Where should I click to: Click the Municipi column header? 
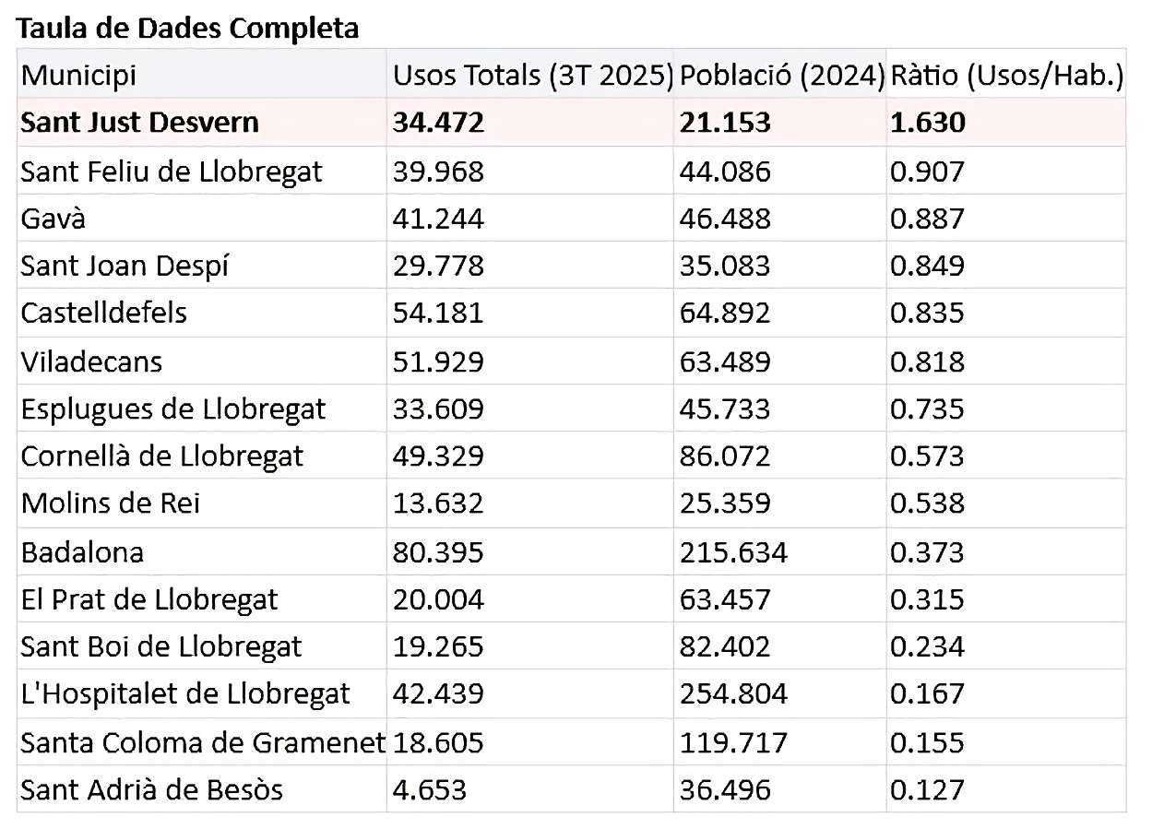click(79, 75)
